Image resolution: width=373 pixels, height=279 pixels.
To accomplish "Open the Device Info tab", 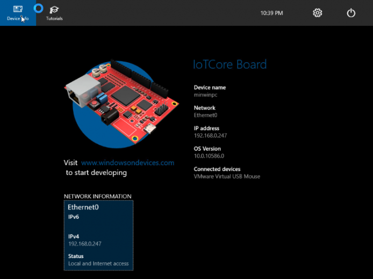I will click(x=18, y=13).
